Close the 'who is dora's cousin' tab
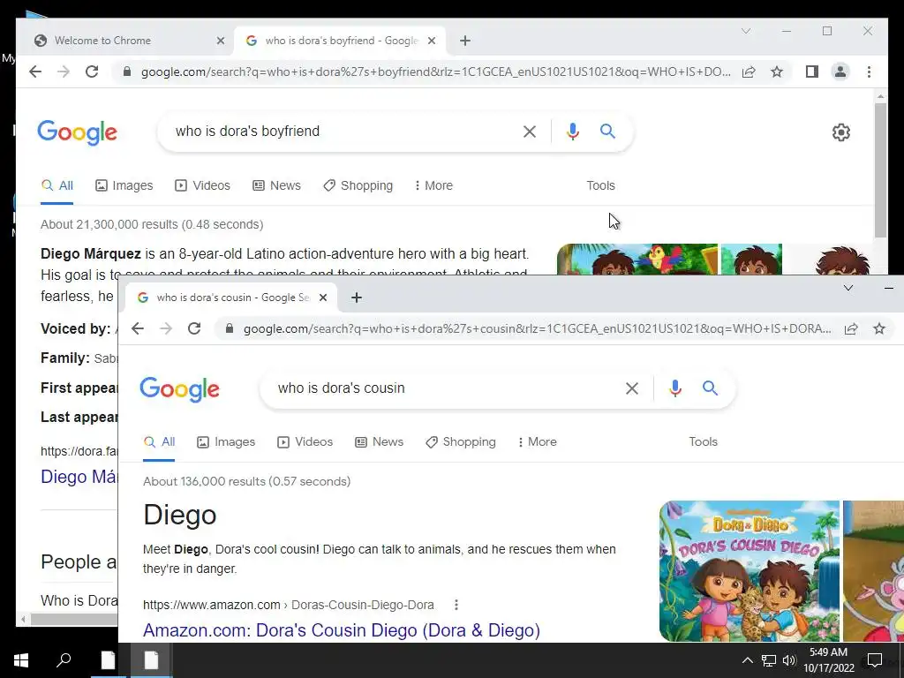The image size is (904, 678). [323, 298]
